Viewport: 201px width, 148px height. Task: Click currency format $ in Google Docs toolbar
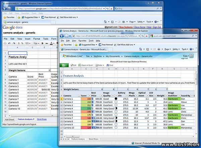19,43
